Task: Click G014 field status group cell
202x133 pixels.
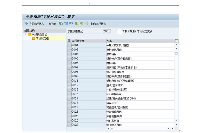Action: point(89,94)
